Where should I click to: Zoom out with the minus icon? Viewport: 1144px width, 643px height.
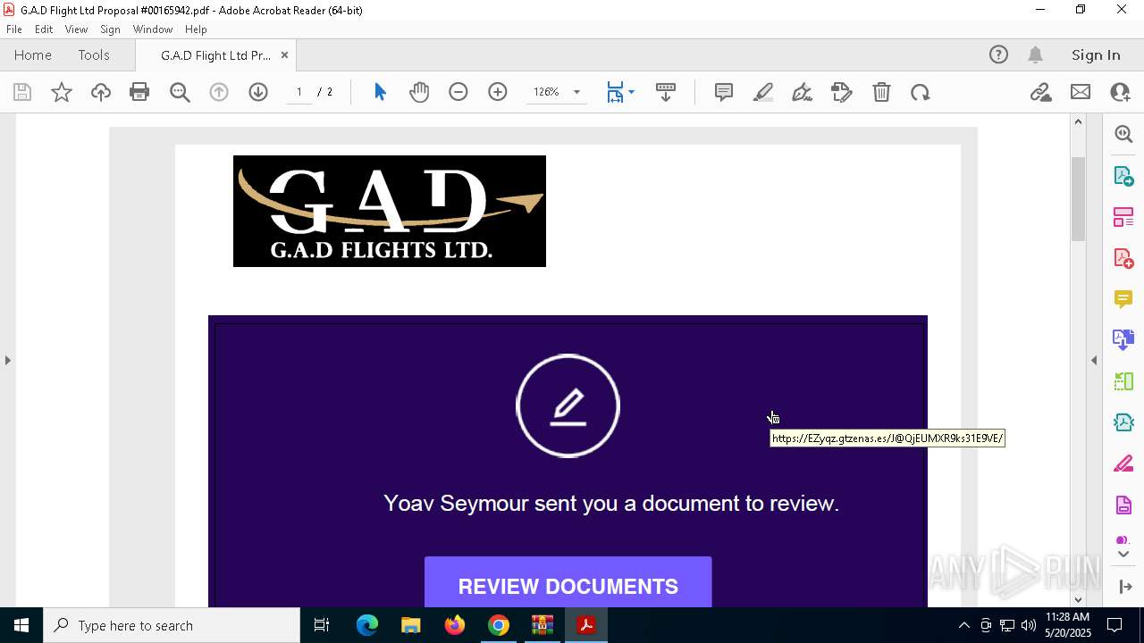click(x=458, y=92)
